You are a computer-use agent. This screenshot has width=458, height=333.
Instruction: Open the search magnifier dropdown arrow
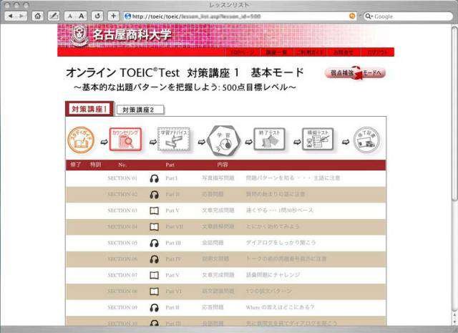click(x=369, y=16)
